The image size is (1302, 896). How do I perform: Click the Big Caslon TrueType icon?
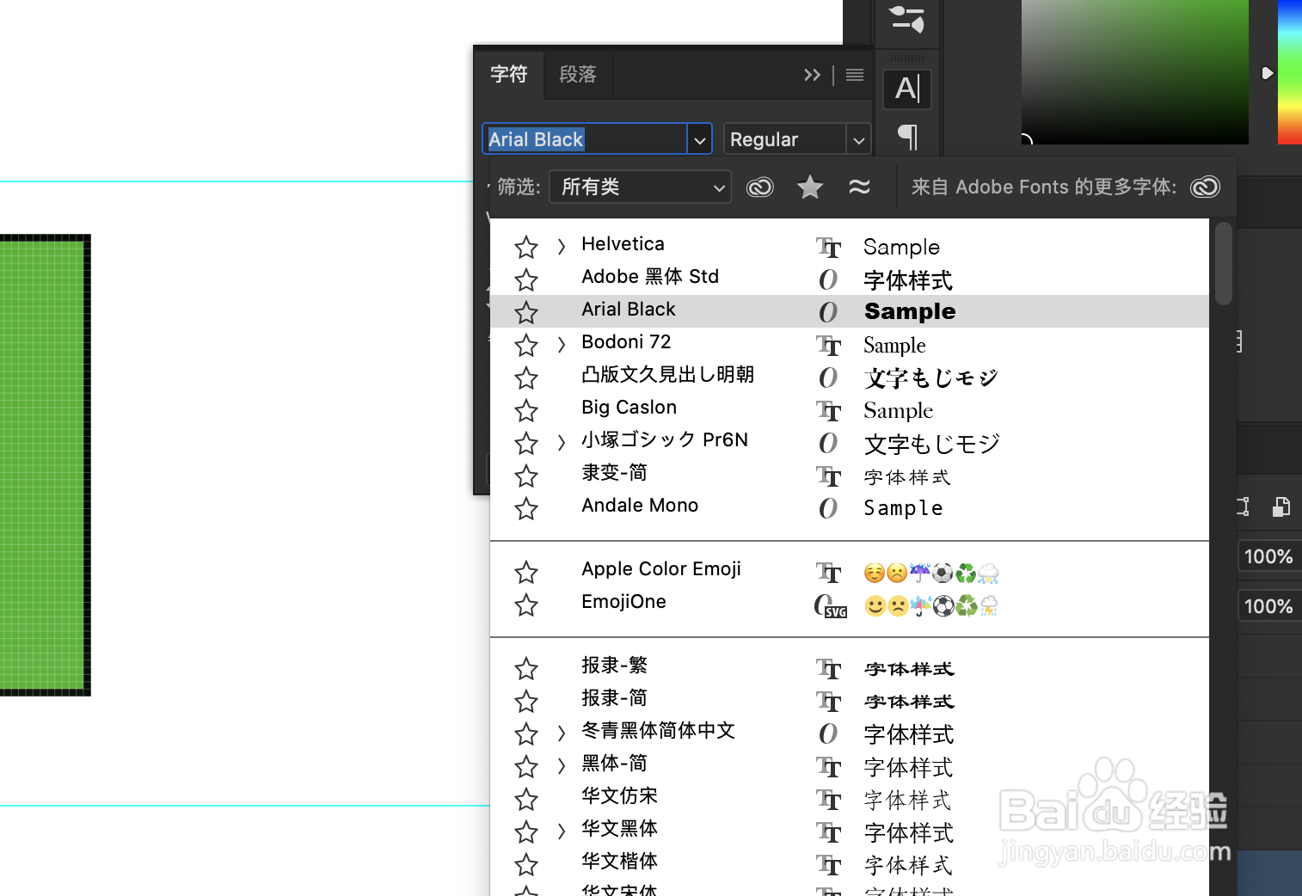828,411
